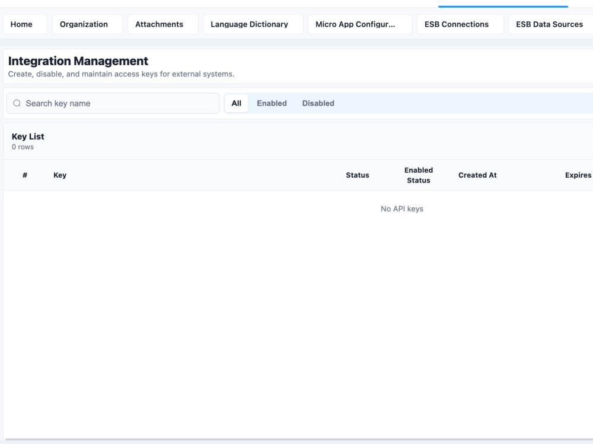Open ESB Data Sources tab

pos(551,24)
